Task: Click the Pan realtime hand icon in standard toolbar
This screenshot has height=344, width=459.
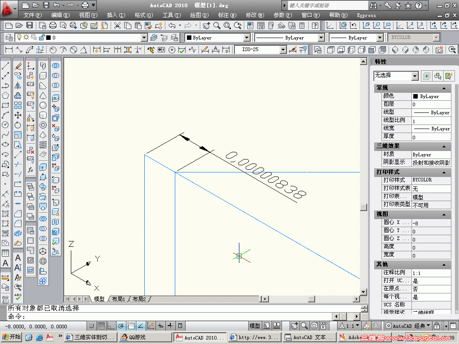Action: coord(206,26)
